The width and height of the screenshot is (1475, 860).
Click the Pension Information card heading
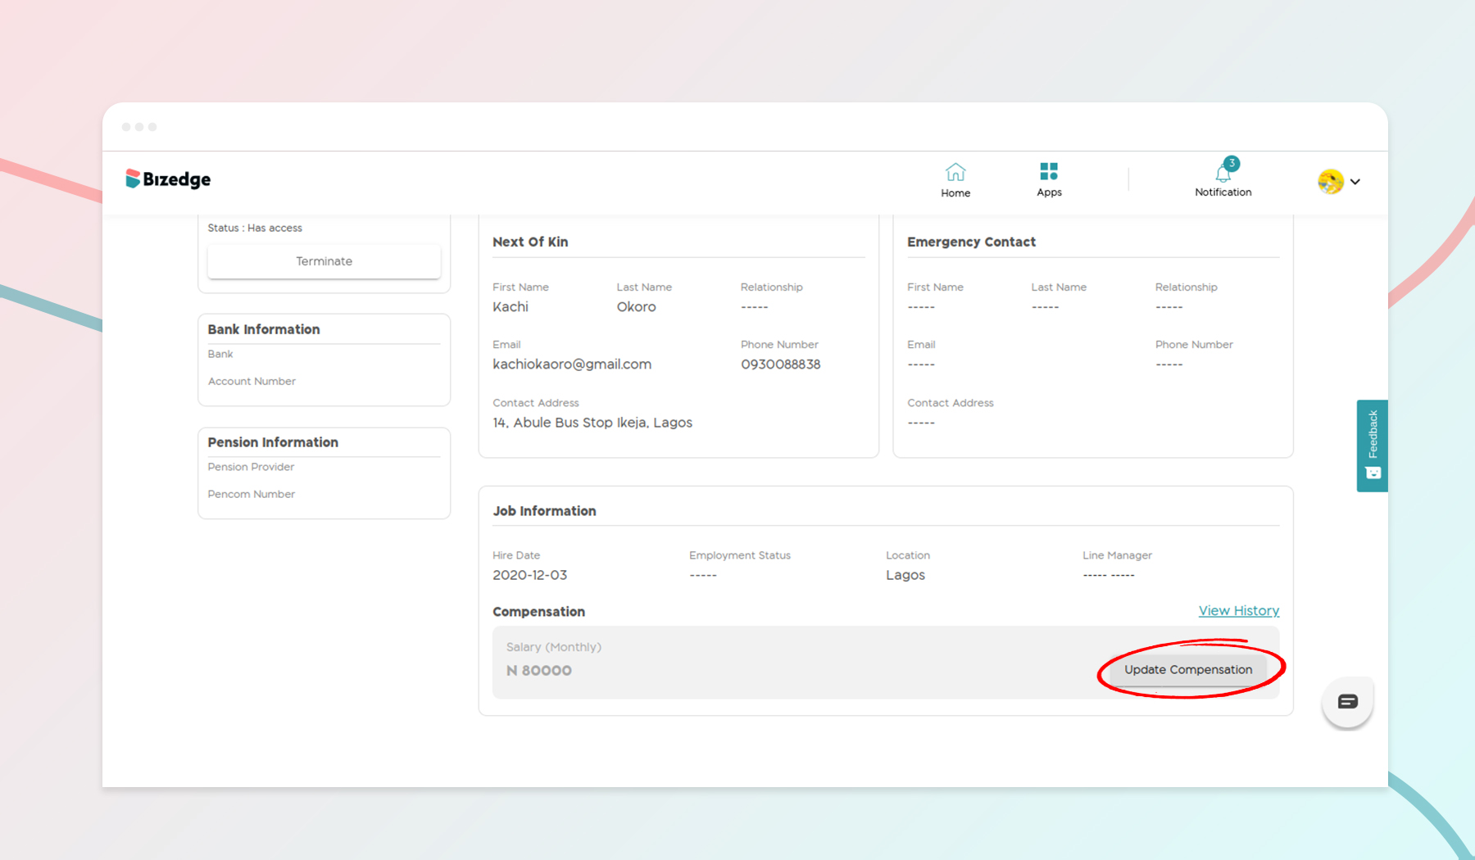273,442
